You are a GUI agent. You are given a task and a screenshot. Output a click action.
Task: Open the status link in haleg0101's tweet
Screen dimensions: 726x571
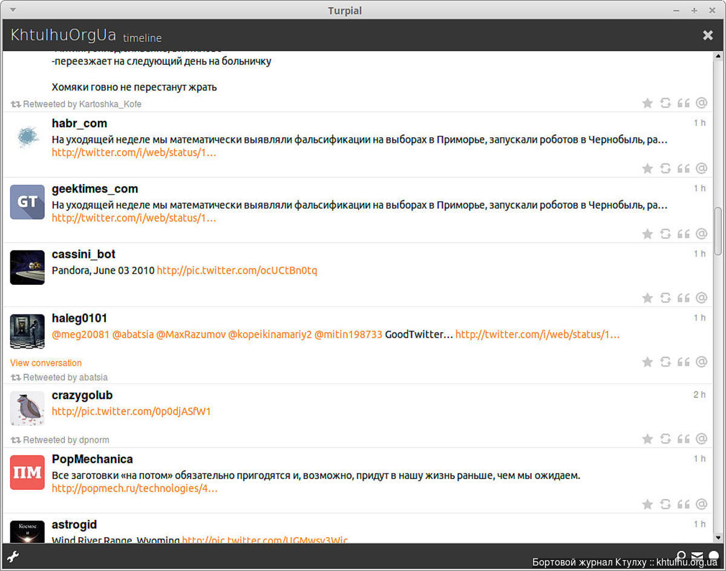coord(538,334)
